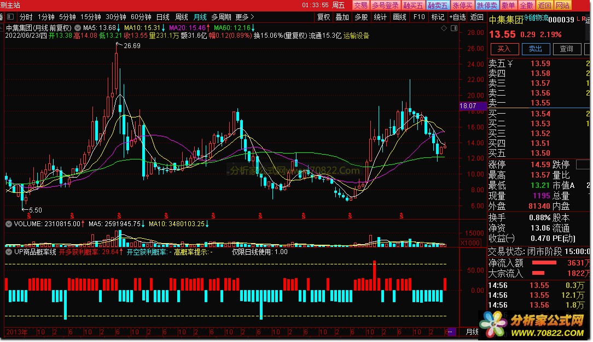Open VOLUME indicator dropdown arrow
Screen dimensions: 593x342
(9, 224)
